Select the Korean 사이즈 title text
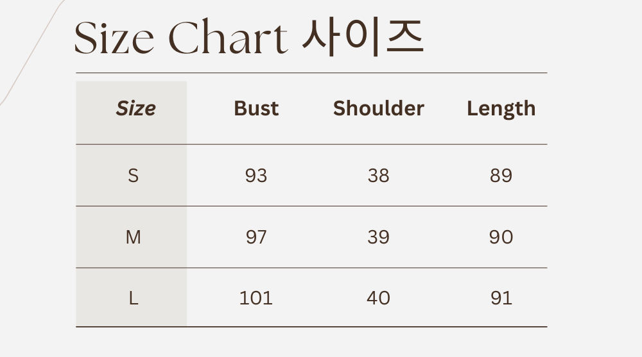The width and height of the screenshot is (642, 357). point(363,37)
